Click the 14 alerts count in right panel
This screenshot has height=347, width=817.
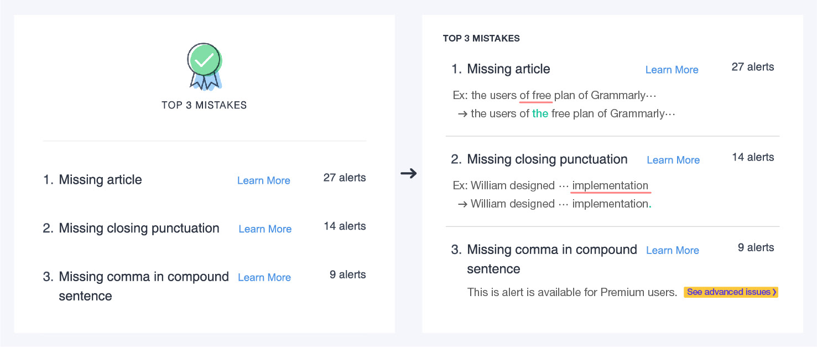(x=753, y=157)
